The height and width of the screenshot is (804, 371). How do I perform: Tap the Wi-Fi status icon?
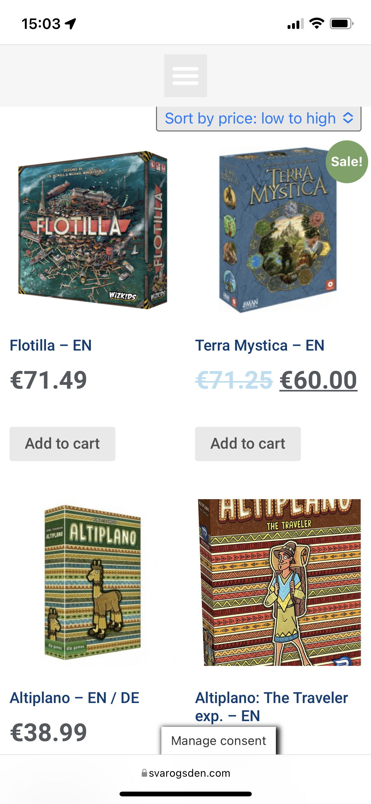pos(316,23)
